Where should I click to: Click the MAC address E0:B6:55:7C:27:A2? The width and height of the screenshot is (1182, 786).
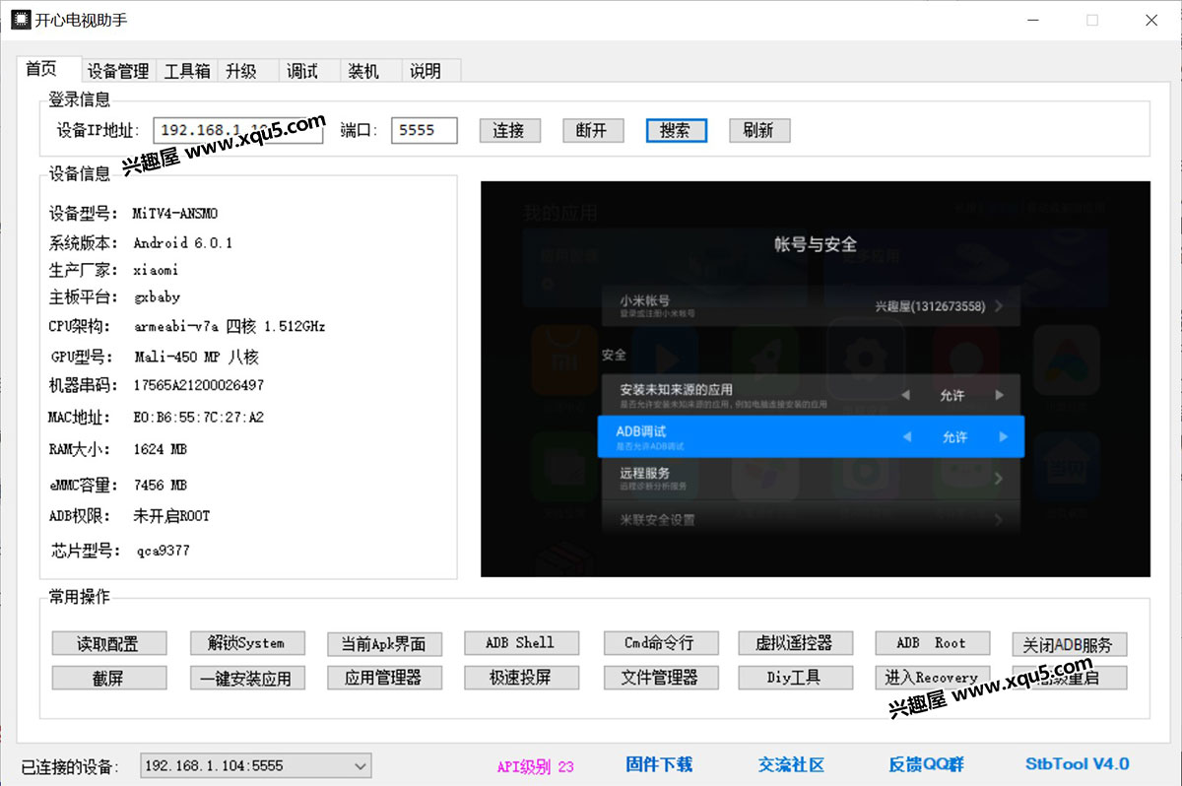tap(198, 418)
